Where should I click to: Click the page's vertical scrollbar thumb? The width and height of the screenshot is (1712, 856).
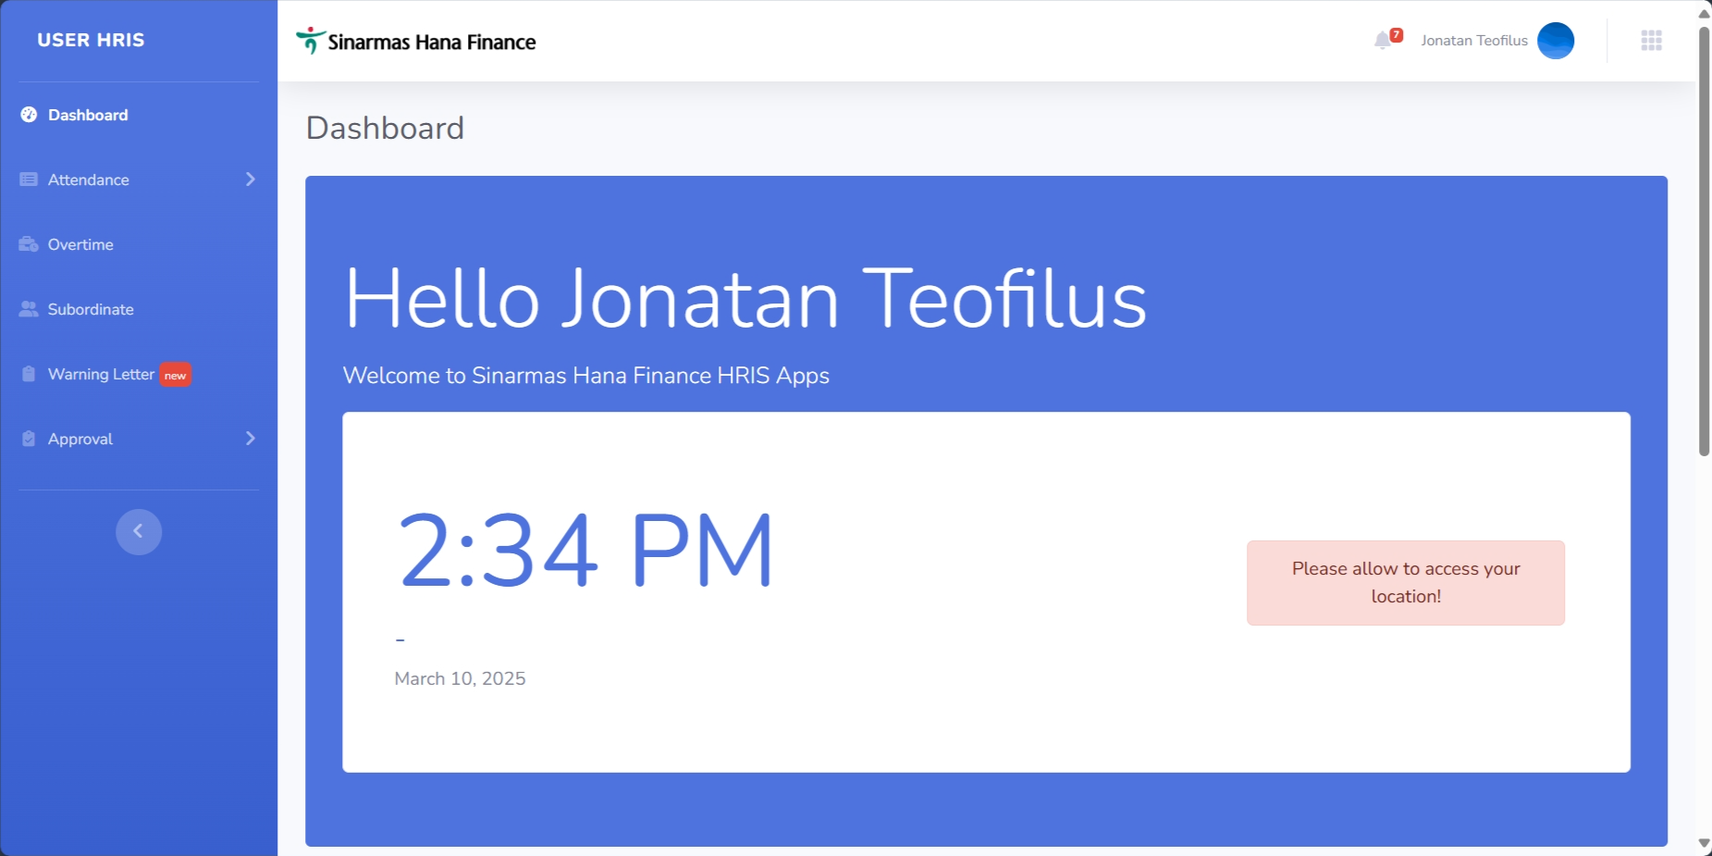[1704, 241]
